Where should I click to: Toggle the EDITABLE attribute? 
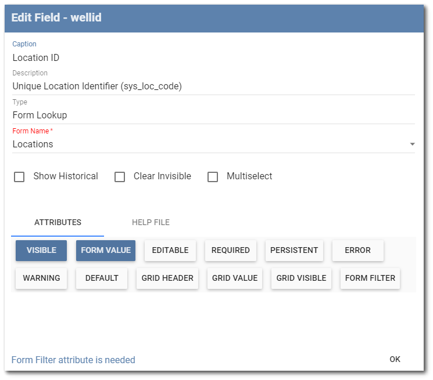170,250
